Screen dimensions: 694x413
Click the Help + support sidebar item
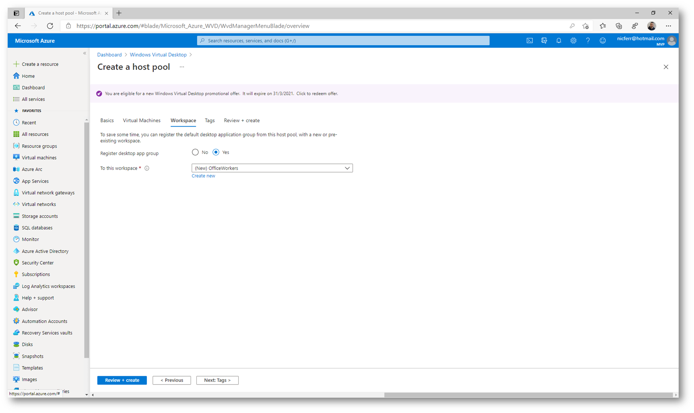(34, 298)
